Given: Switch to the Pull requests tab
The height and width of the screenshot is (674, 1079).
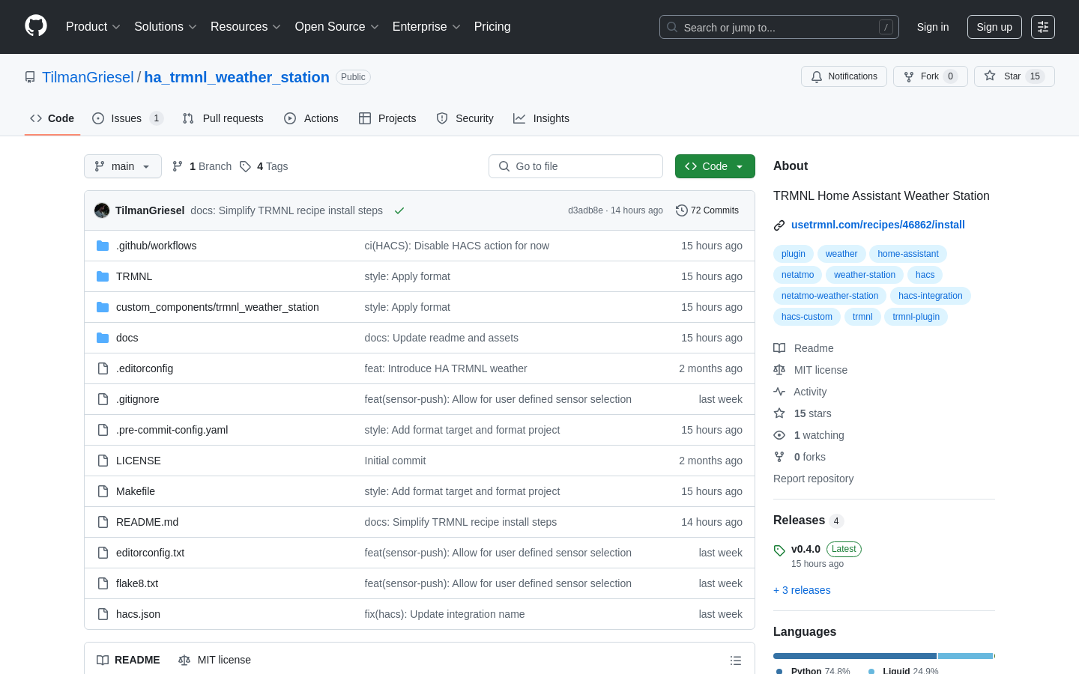Looking at the screenshot, I should pos(223,118).
